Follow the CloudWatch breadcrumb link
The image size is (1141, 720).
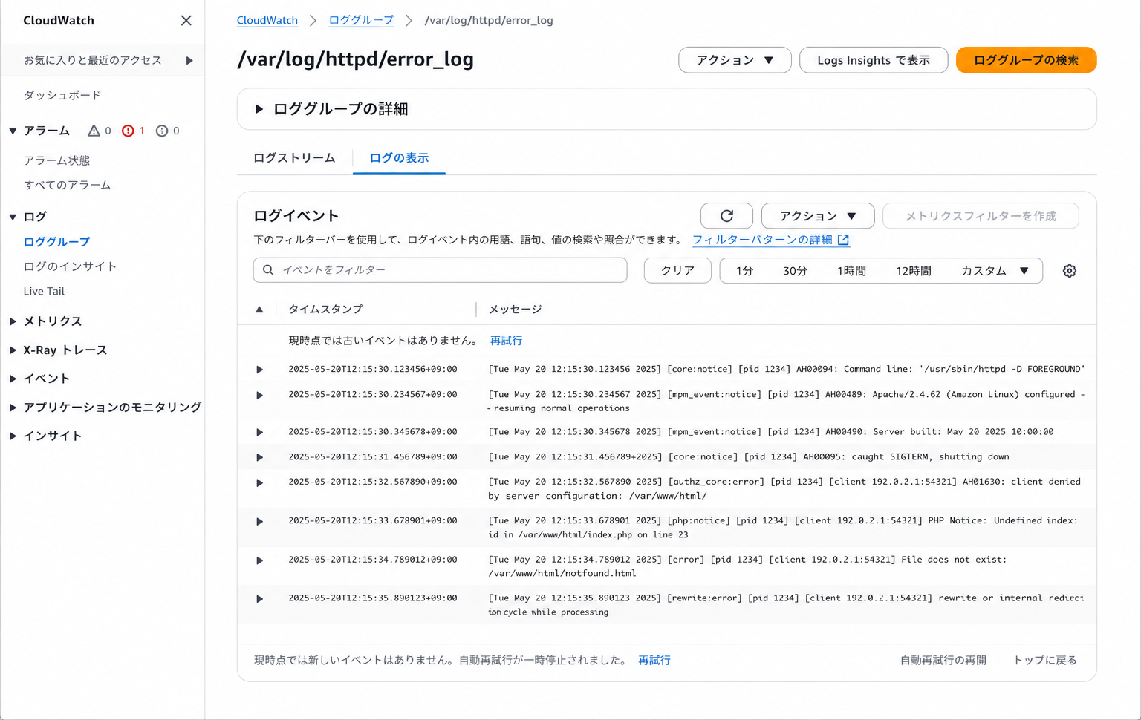[267, 20]
